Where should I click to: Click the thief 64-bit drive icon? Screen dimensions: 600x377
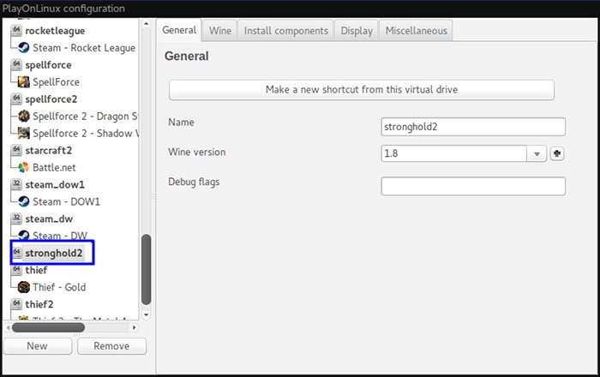tap(16, 270)
